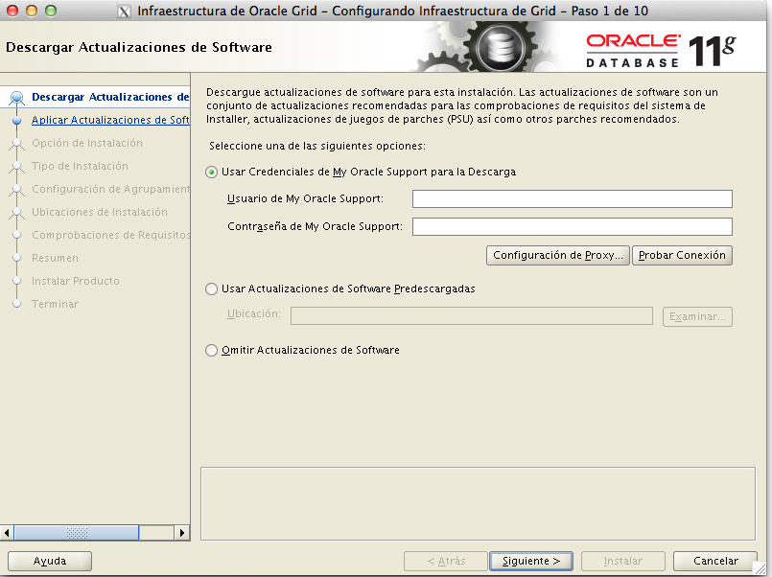The height and width of the screenshot is (577, 772).
Task: Select Usar Credenciales de My Oracle Support option
Action: (212, 173)
